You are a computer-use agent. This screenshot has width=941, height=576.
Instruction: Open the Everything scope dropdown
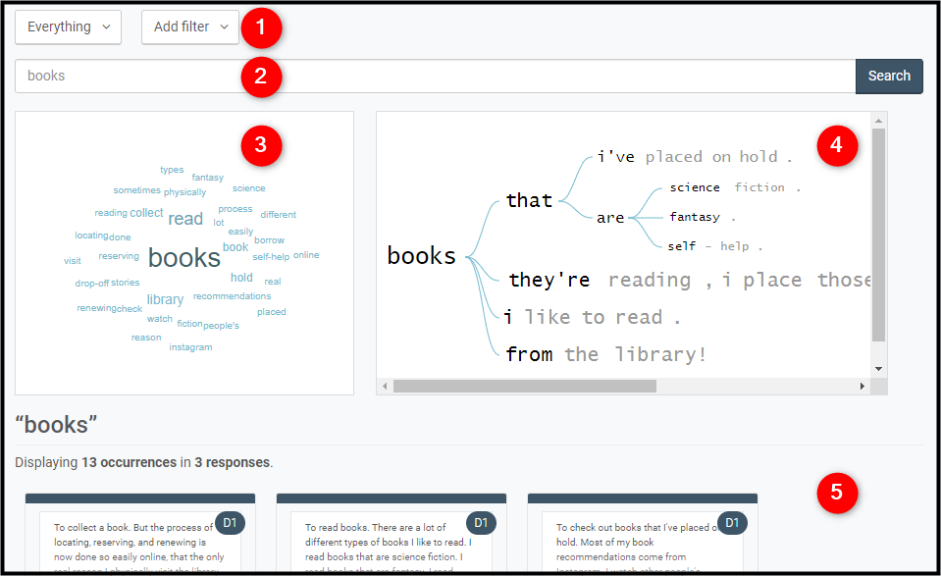68,27
